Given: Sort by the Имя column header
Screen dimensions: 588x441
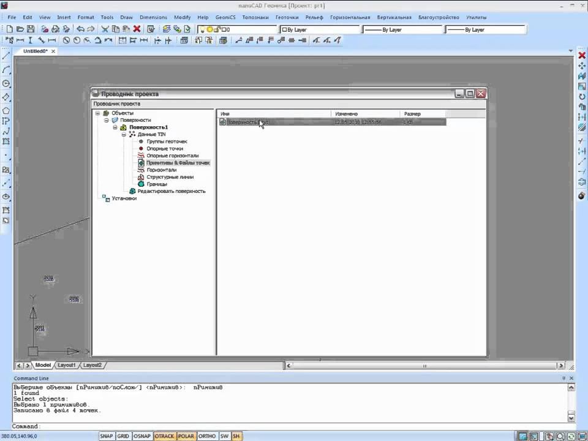Looking at the screenshot, I should coord(274,114).
